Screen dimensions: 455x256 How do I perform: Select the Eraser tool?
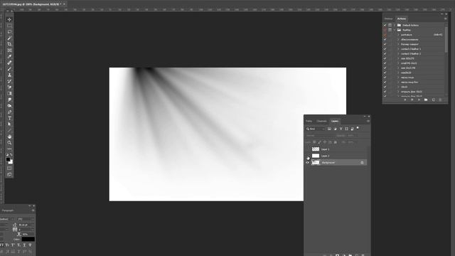(x=9, y=87)
